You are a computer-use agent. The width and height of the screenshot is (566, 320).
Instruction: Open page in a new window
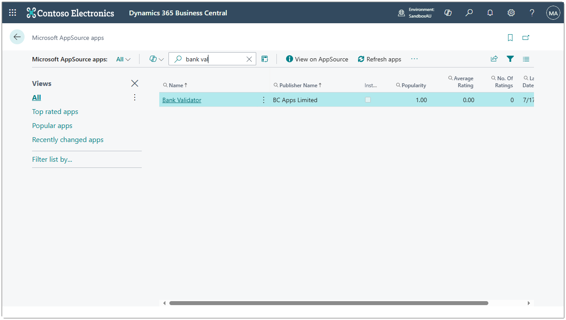click(x=526, y=38)
